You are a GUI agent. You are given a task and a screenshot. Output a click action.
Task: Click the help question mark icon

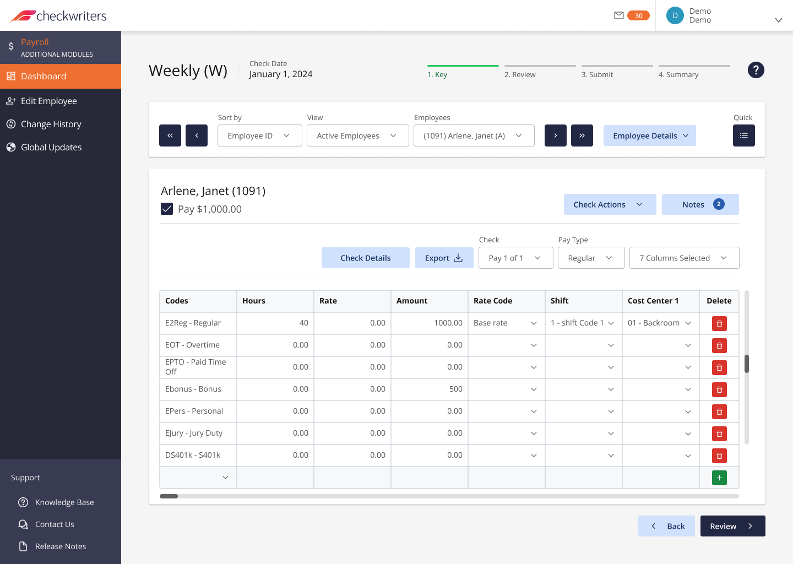click(x=756, y=70)
